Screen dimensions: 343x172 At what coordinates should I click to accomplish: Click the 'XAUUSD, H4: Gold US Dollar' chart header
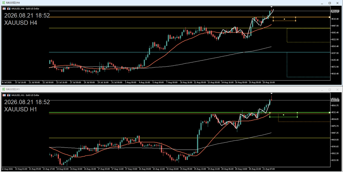coord(25,9)
